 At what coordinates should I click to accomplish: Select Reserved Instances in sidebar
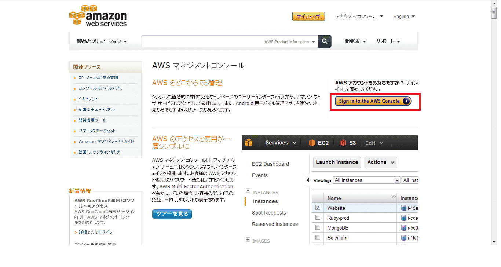275,224
